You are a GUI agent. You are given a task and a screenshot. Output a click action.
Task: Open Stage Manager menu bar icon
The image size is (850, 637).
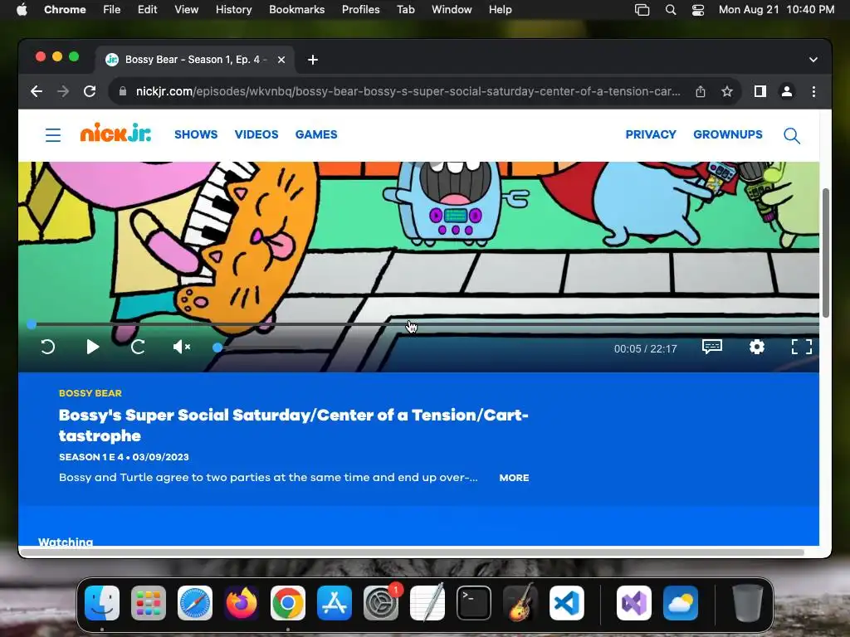(642, 10)
